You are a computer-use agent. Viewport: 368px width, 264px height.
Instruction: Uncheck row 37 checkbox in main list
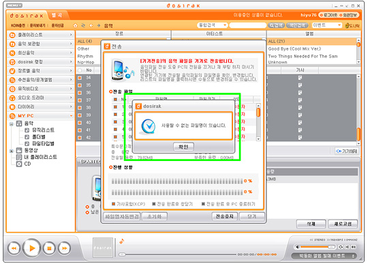[x=80, y=100]
